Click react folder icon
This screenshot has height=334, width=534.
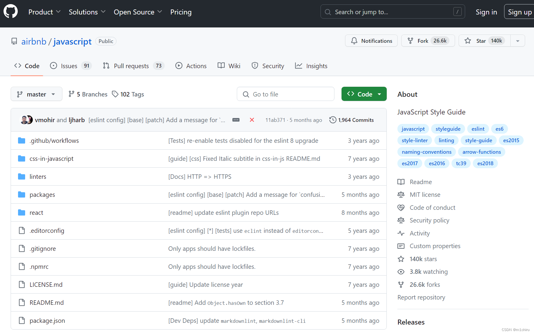click(x=22, y=212)
